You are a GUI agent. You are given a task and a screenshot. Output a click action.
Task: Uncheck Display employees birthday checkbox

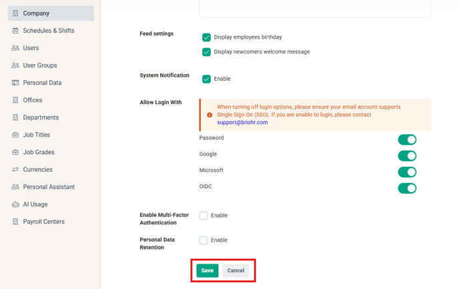click(x=206, y=37)
